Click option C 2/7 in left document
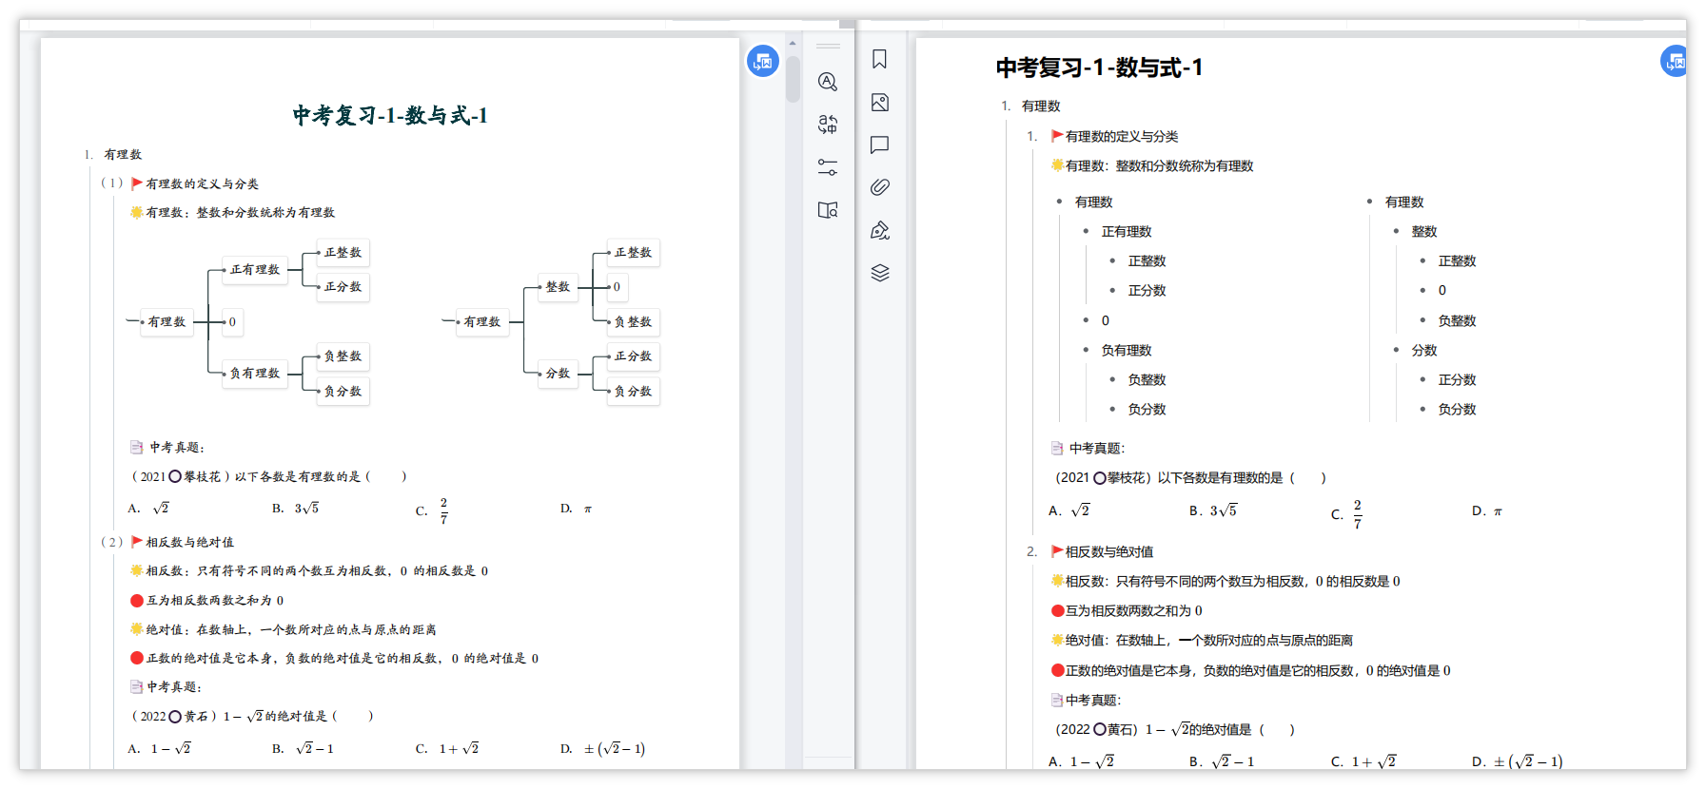1706x789 pixels. point(432,510)
